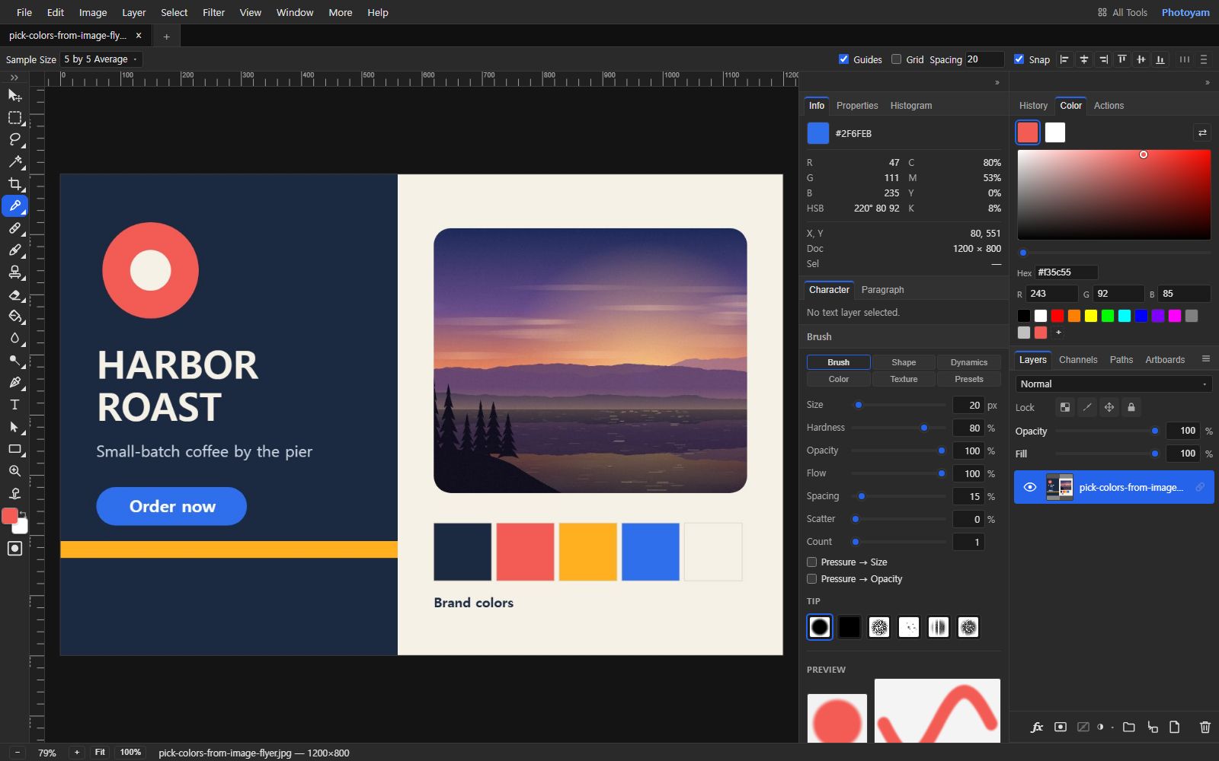
Task: Select the Type tool
Action: tap(14, 404)
